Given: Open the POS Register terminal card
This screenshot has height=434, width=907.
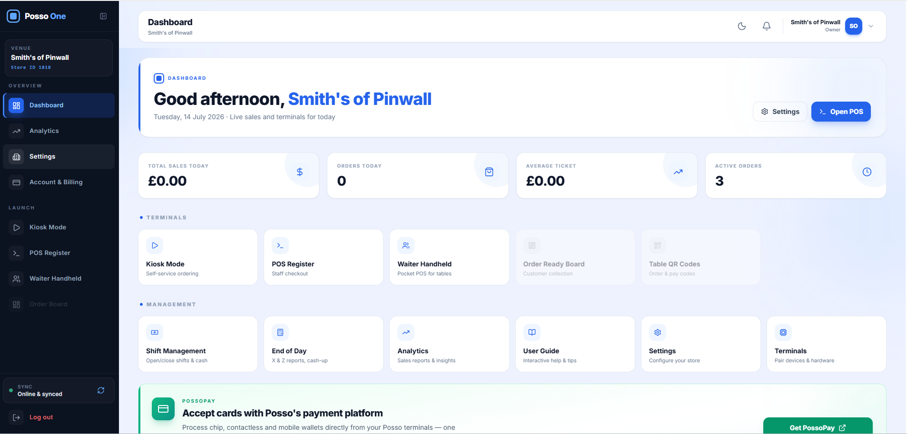Looking at the screenshot, I should [324, 257].
